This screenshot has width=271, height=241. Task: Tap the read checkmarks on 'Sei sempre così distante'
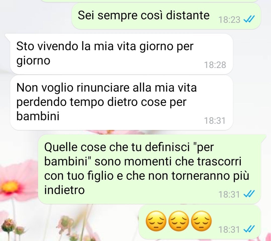coord(249,19)
